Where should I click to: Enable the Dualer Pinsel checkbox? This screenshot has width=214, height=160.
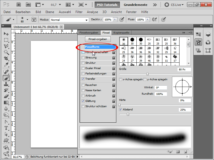[83, 68]
